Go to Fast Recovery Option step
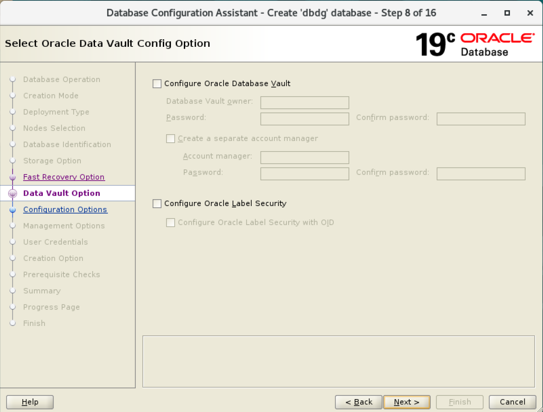543x412 pixels. [64, 177]
